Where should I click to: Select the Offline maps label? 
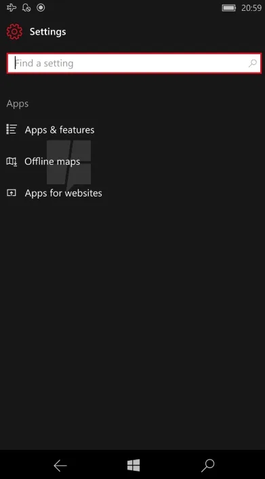pos(52,161)
